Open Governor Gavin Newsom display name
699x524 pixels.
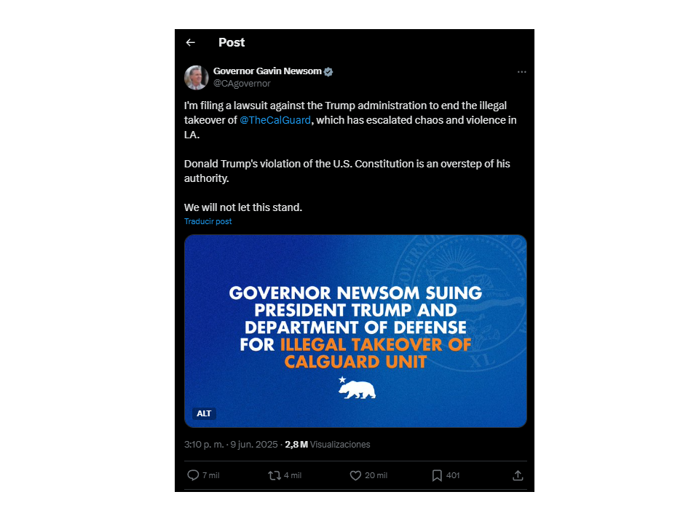267,71
